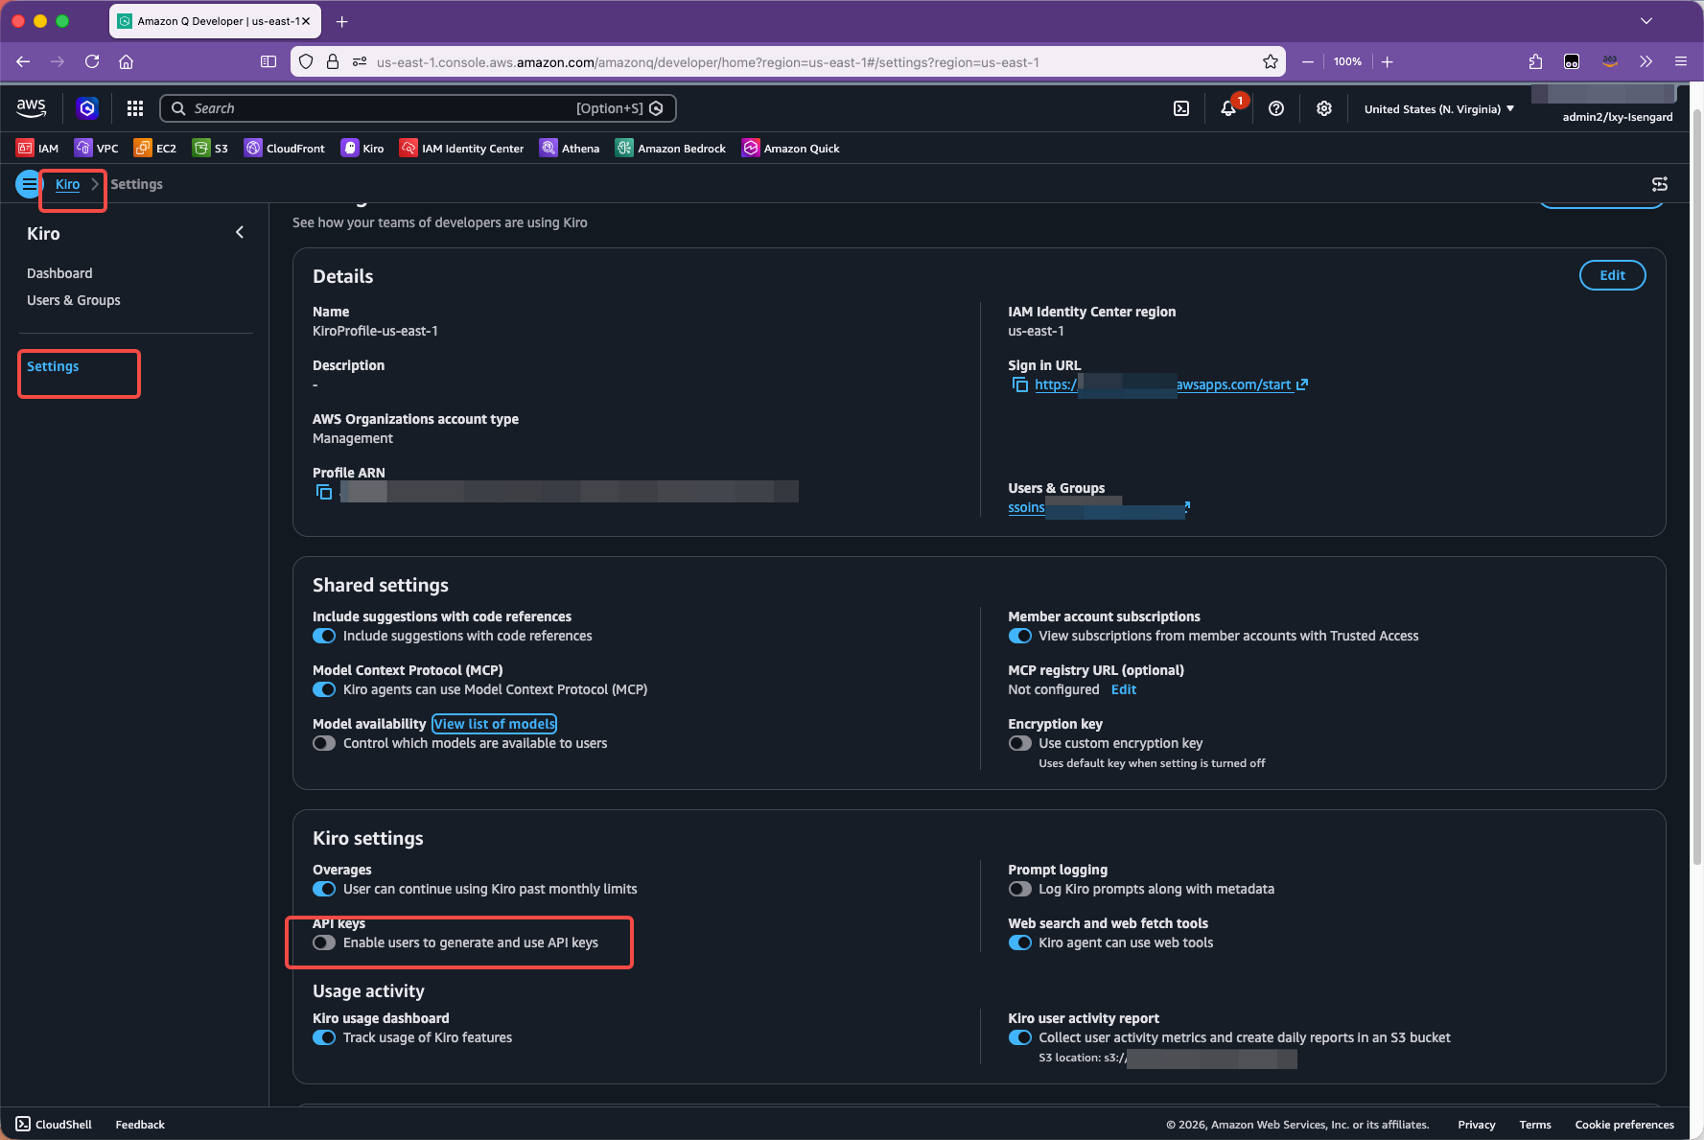
Task: Turn on Prompt logging toggle
Action: coord(1020,889)
